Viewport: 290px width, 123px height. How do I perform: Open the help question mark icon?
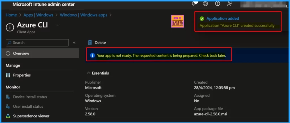point(217,4)
